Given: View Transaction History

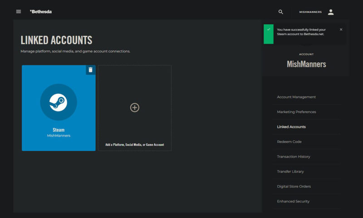Looking at the screenshot, I should coord(294,156).
